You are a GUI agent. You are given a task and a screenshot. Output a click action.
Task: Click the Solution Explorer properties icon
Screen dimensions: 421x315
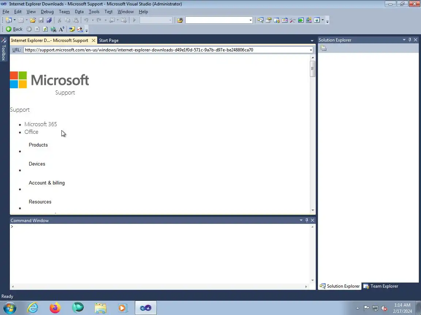(323, 48)
